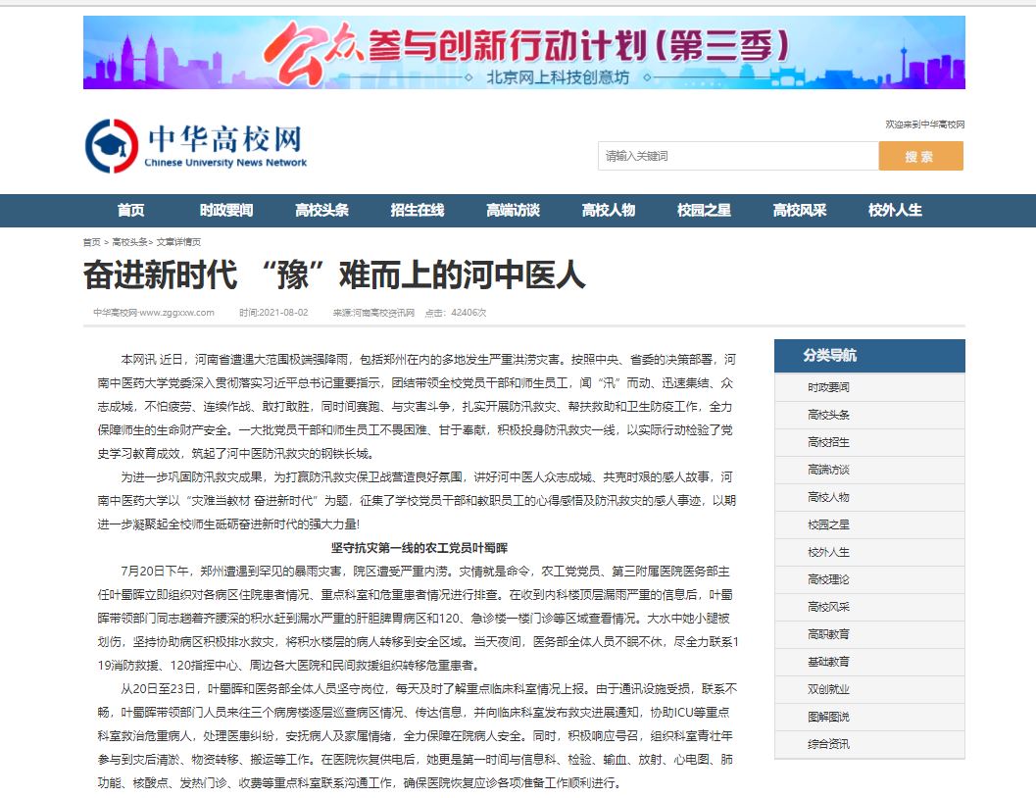1036x798 pixels.
Task: Select 综合资讯 at the sidebar bottom
Action: tap(828, 744)
